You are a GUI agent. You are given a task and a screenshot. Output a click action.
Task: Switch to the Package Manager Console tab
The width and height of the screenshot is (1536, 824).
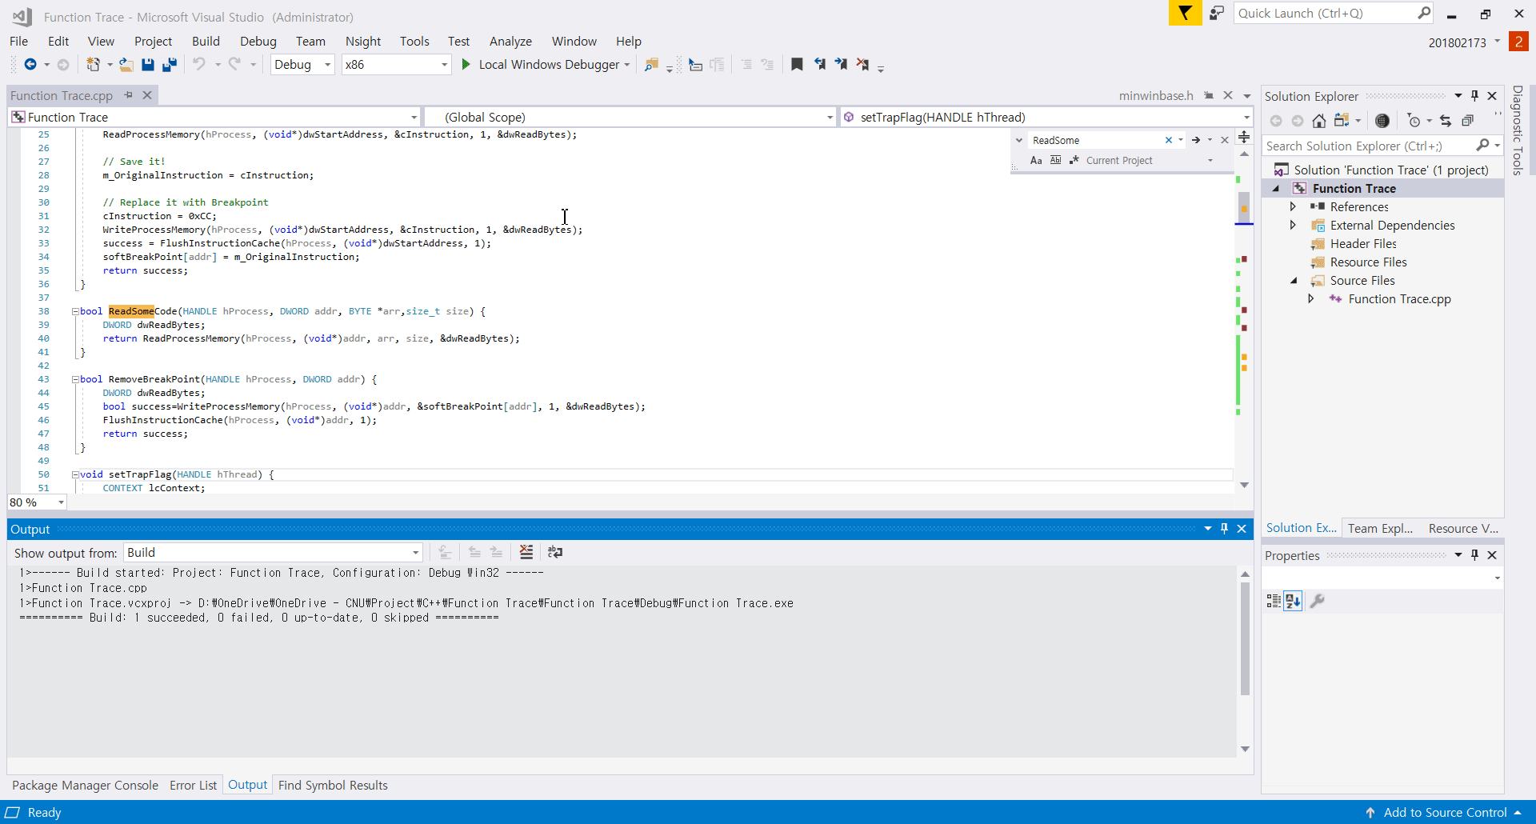[85, 786]
